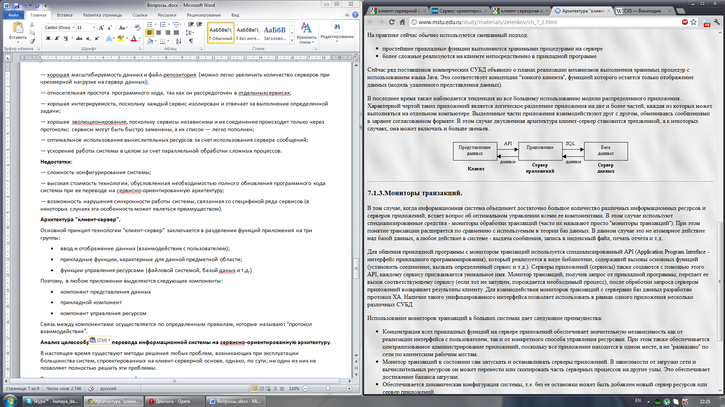Open Skype from the taskbar
This screenshot has height=407, width=725.
53,401
